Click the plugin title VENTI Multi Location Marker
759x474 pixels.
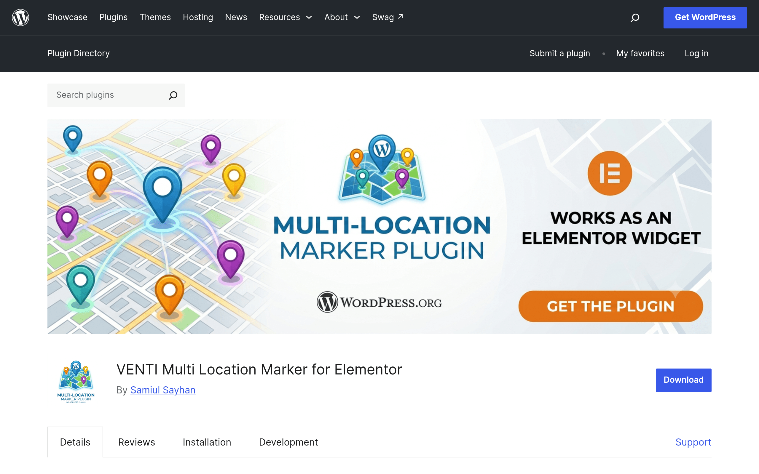pos(259,369)
